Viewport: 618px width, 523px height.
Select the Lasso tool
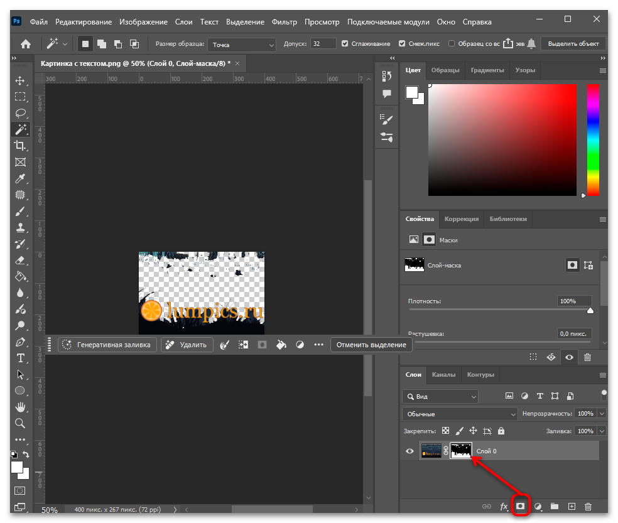click(20, 114)
